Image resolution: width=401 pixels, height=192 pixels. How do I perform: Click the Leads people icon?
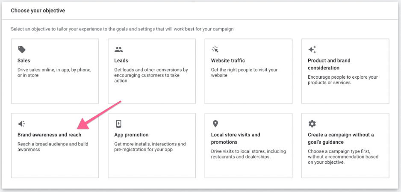118,50
